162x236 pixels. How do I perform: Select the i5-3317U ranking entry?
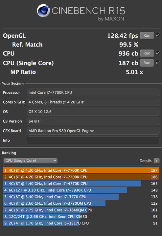pos(81,223)
